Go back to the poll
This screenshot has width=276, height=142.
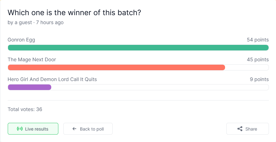pyautogui.click(x=88, y=129)
